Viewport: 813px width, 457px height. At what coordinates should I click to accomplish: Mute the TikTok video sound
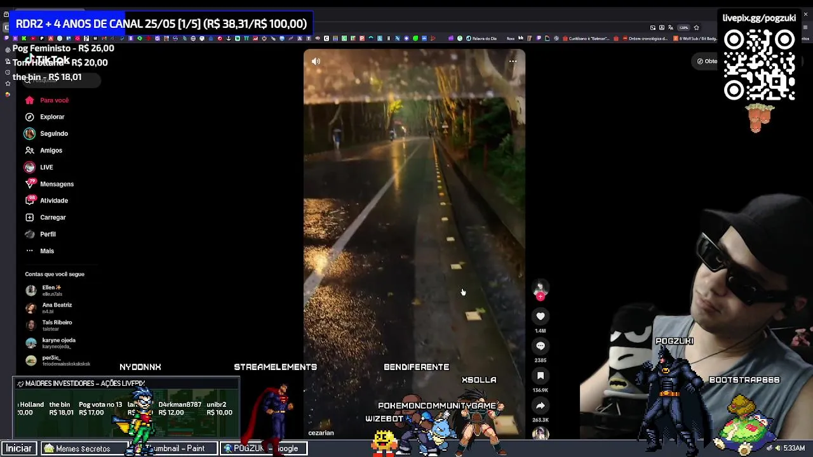pos(316,62)
